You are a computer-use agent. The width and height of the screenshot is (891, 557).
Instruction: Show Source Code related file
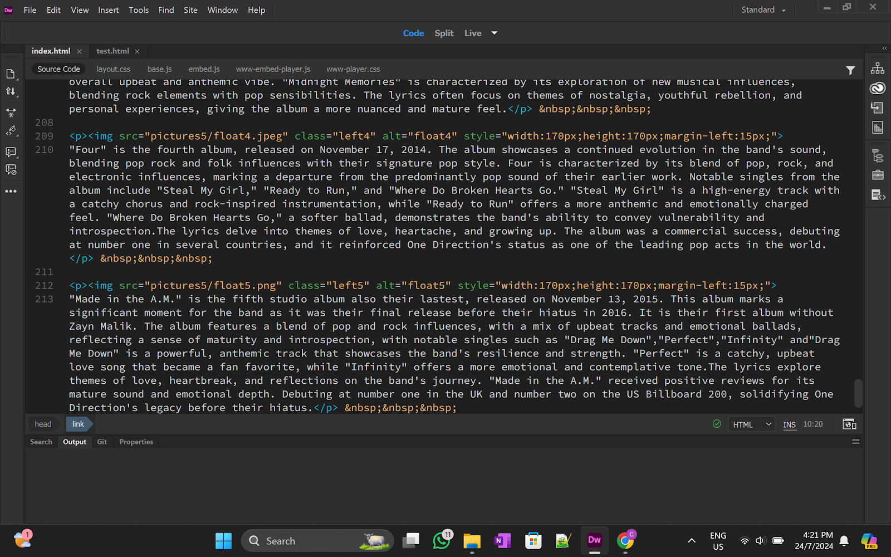point(58,69)
